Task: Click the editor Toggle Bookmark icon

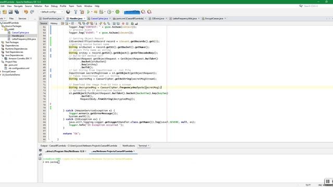Action: [x=109, y=23]
